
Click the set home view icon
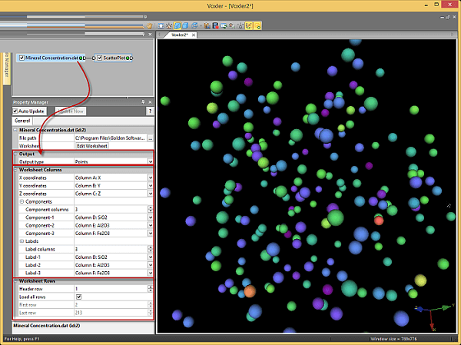[232, 26]
